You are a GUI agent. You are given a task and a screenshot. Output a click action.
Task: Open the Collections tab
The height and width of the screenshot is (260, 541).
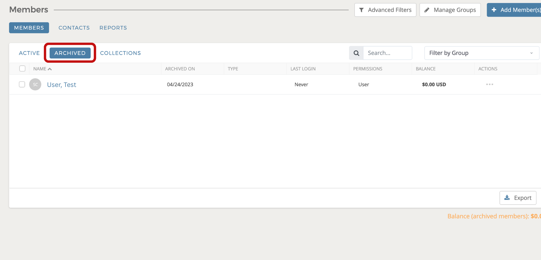click(120, 53)
